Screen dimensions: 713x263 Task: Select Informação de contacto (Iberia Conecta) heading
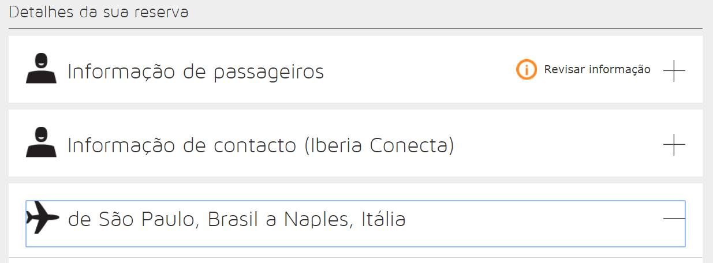(x=261, y=145)
